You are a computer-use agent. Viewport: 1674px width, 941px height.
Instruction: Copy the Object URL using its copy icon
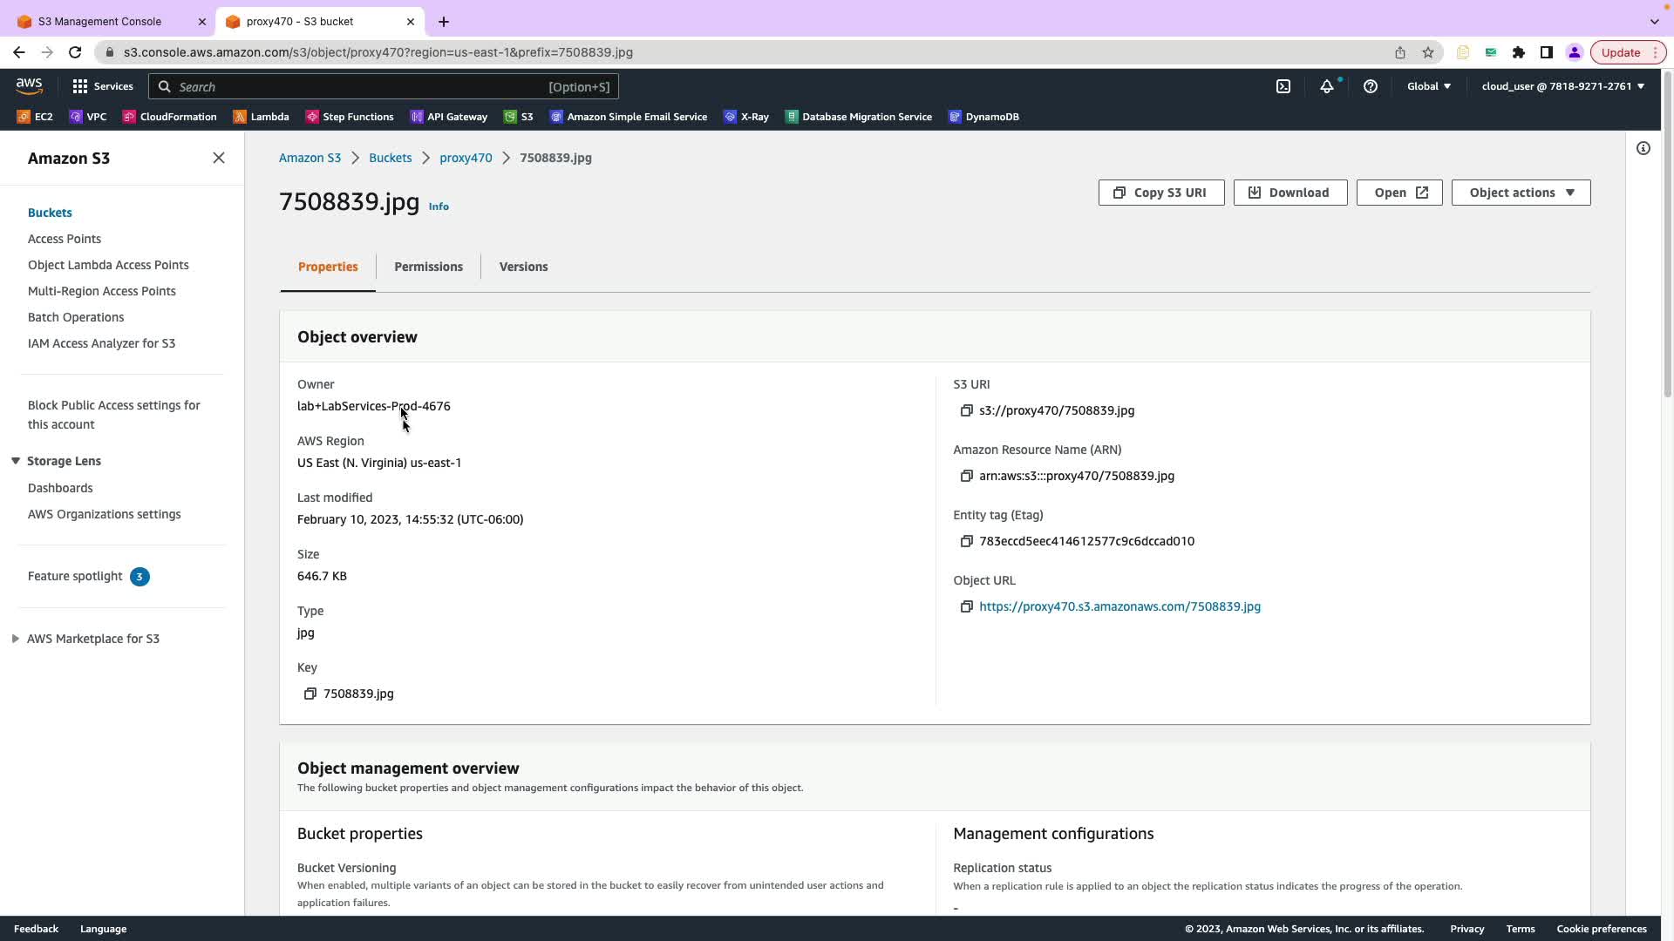point(966,606)
